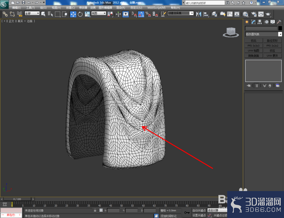Select the Select Object tool

[x=43, y=14]
